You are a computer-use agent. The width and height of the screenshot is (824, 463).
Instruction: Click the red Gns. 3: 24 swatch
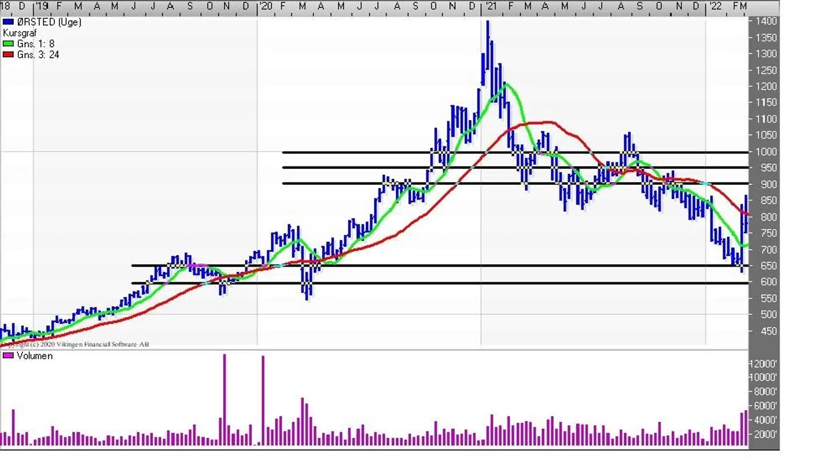point(8,55)
